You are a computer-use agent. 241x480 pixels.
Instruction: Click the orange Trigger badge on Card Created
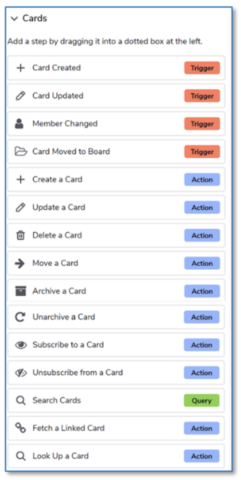point(202,68)
